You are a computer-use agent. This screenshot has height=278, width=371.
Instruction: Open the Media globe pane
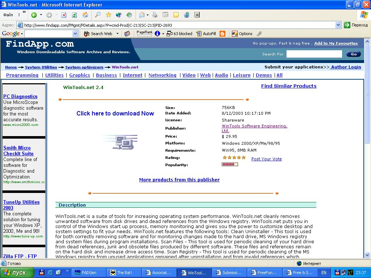coord(118,15)
